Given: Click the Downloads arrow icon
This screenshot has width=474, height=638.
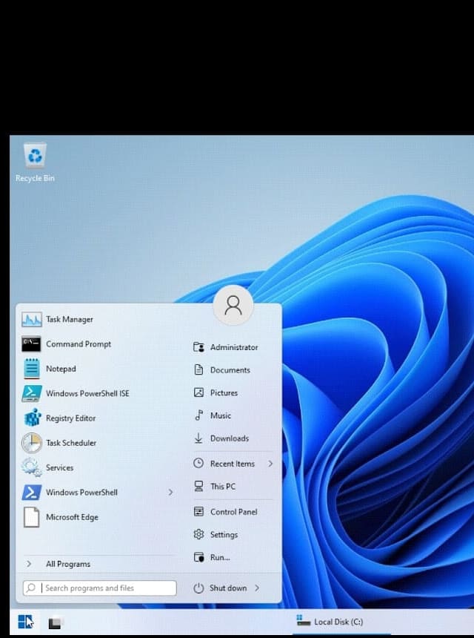Looking at the screenshot, I should pyautogui.click(x=198, y=438).
